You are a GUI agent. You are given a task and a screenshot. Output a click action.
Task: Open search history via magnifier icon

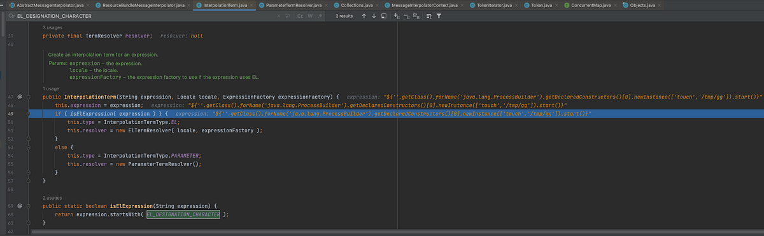pyautogui.click(x=11, y=16)
